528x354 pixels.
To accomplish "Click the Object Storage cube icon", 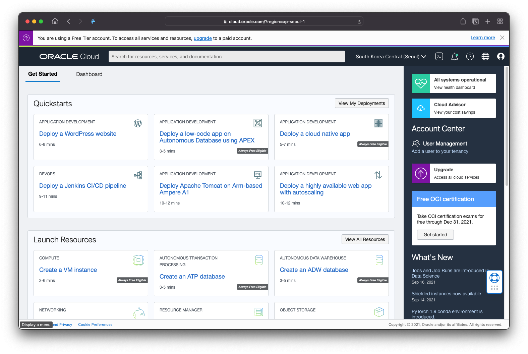I will (x=379, y=312).
